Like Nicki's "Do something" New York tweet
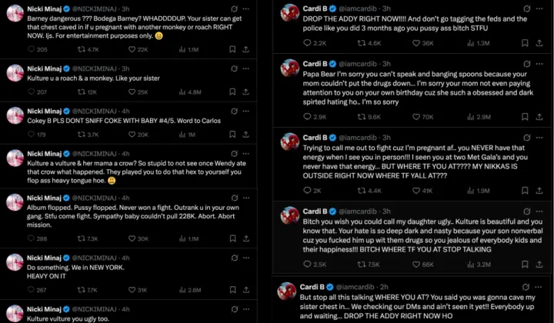The width and height of the screenshot is (554, 323). click(137, 290)
